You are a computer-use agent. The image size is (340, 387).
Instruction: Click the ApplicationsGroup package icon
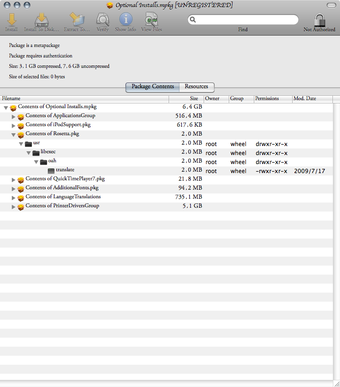point(21,117)
